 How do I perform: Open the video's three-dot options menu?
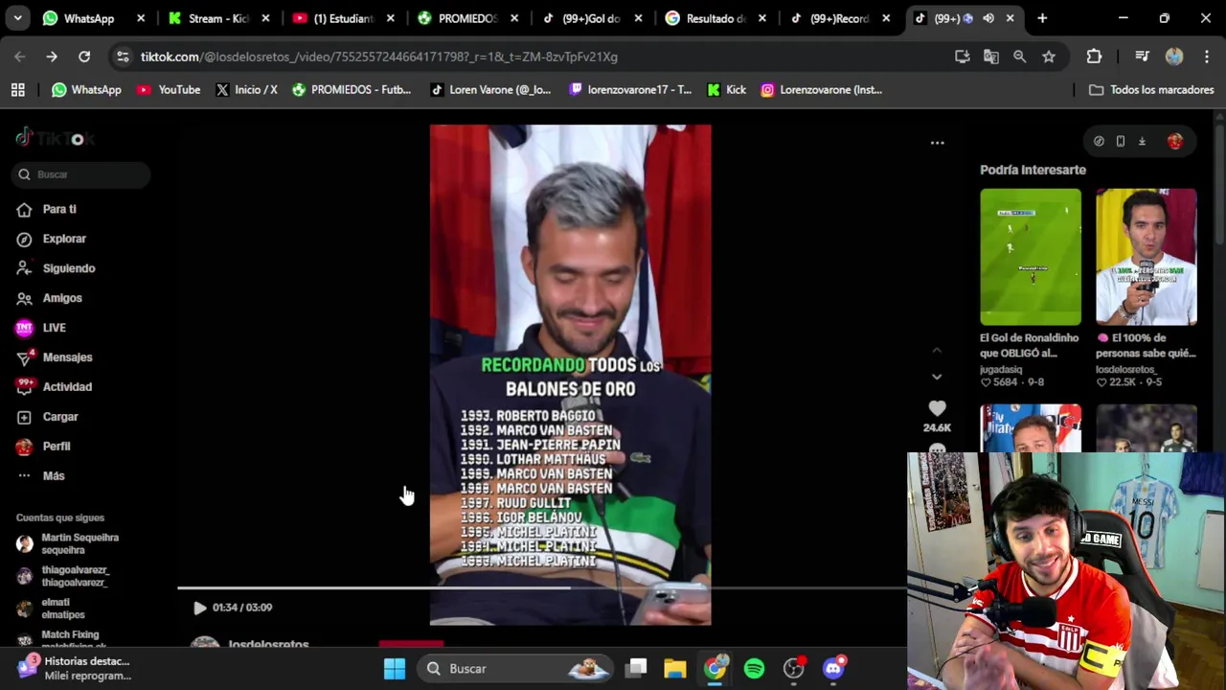[938, 143]
